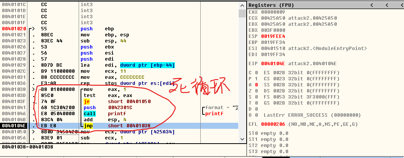Toggle the Z zero flag value
The height and width of the screenshot is (158, 404).
256,90
